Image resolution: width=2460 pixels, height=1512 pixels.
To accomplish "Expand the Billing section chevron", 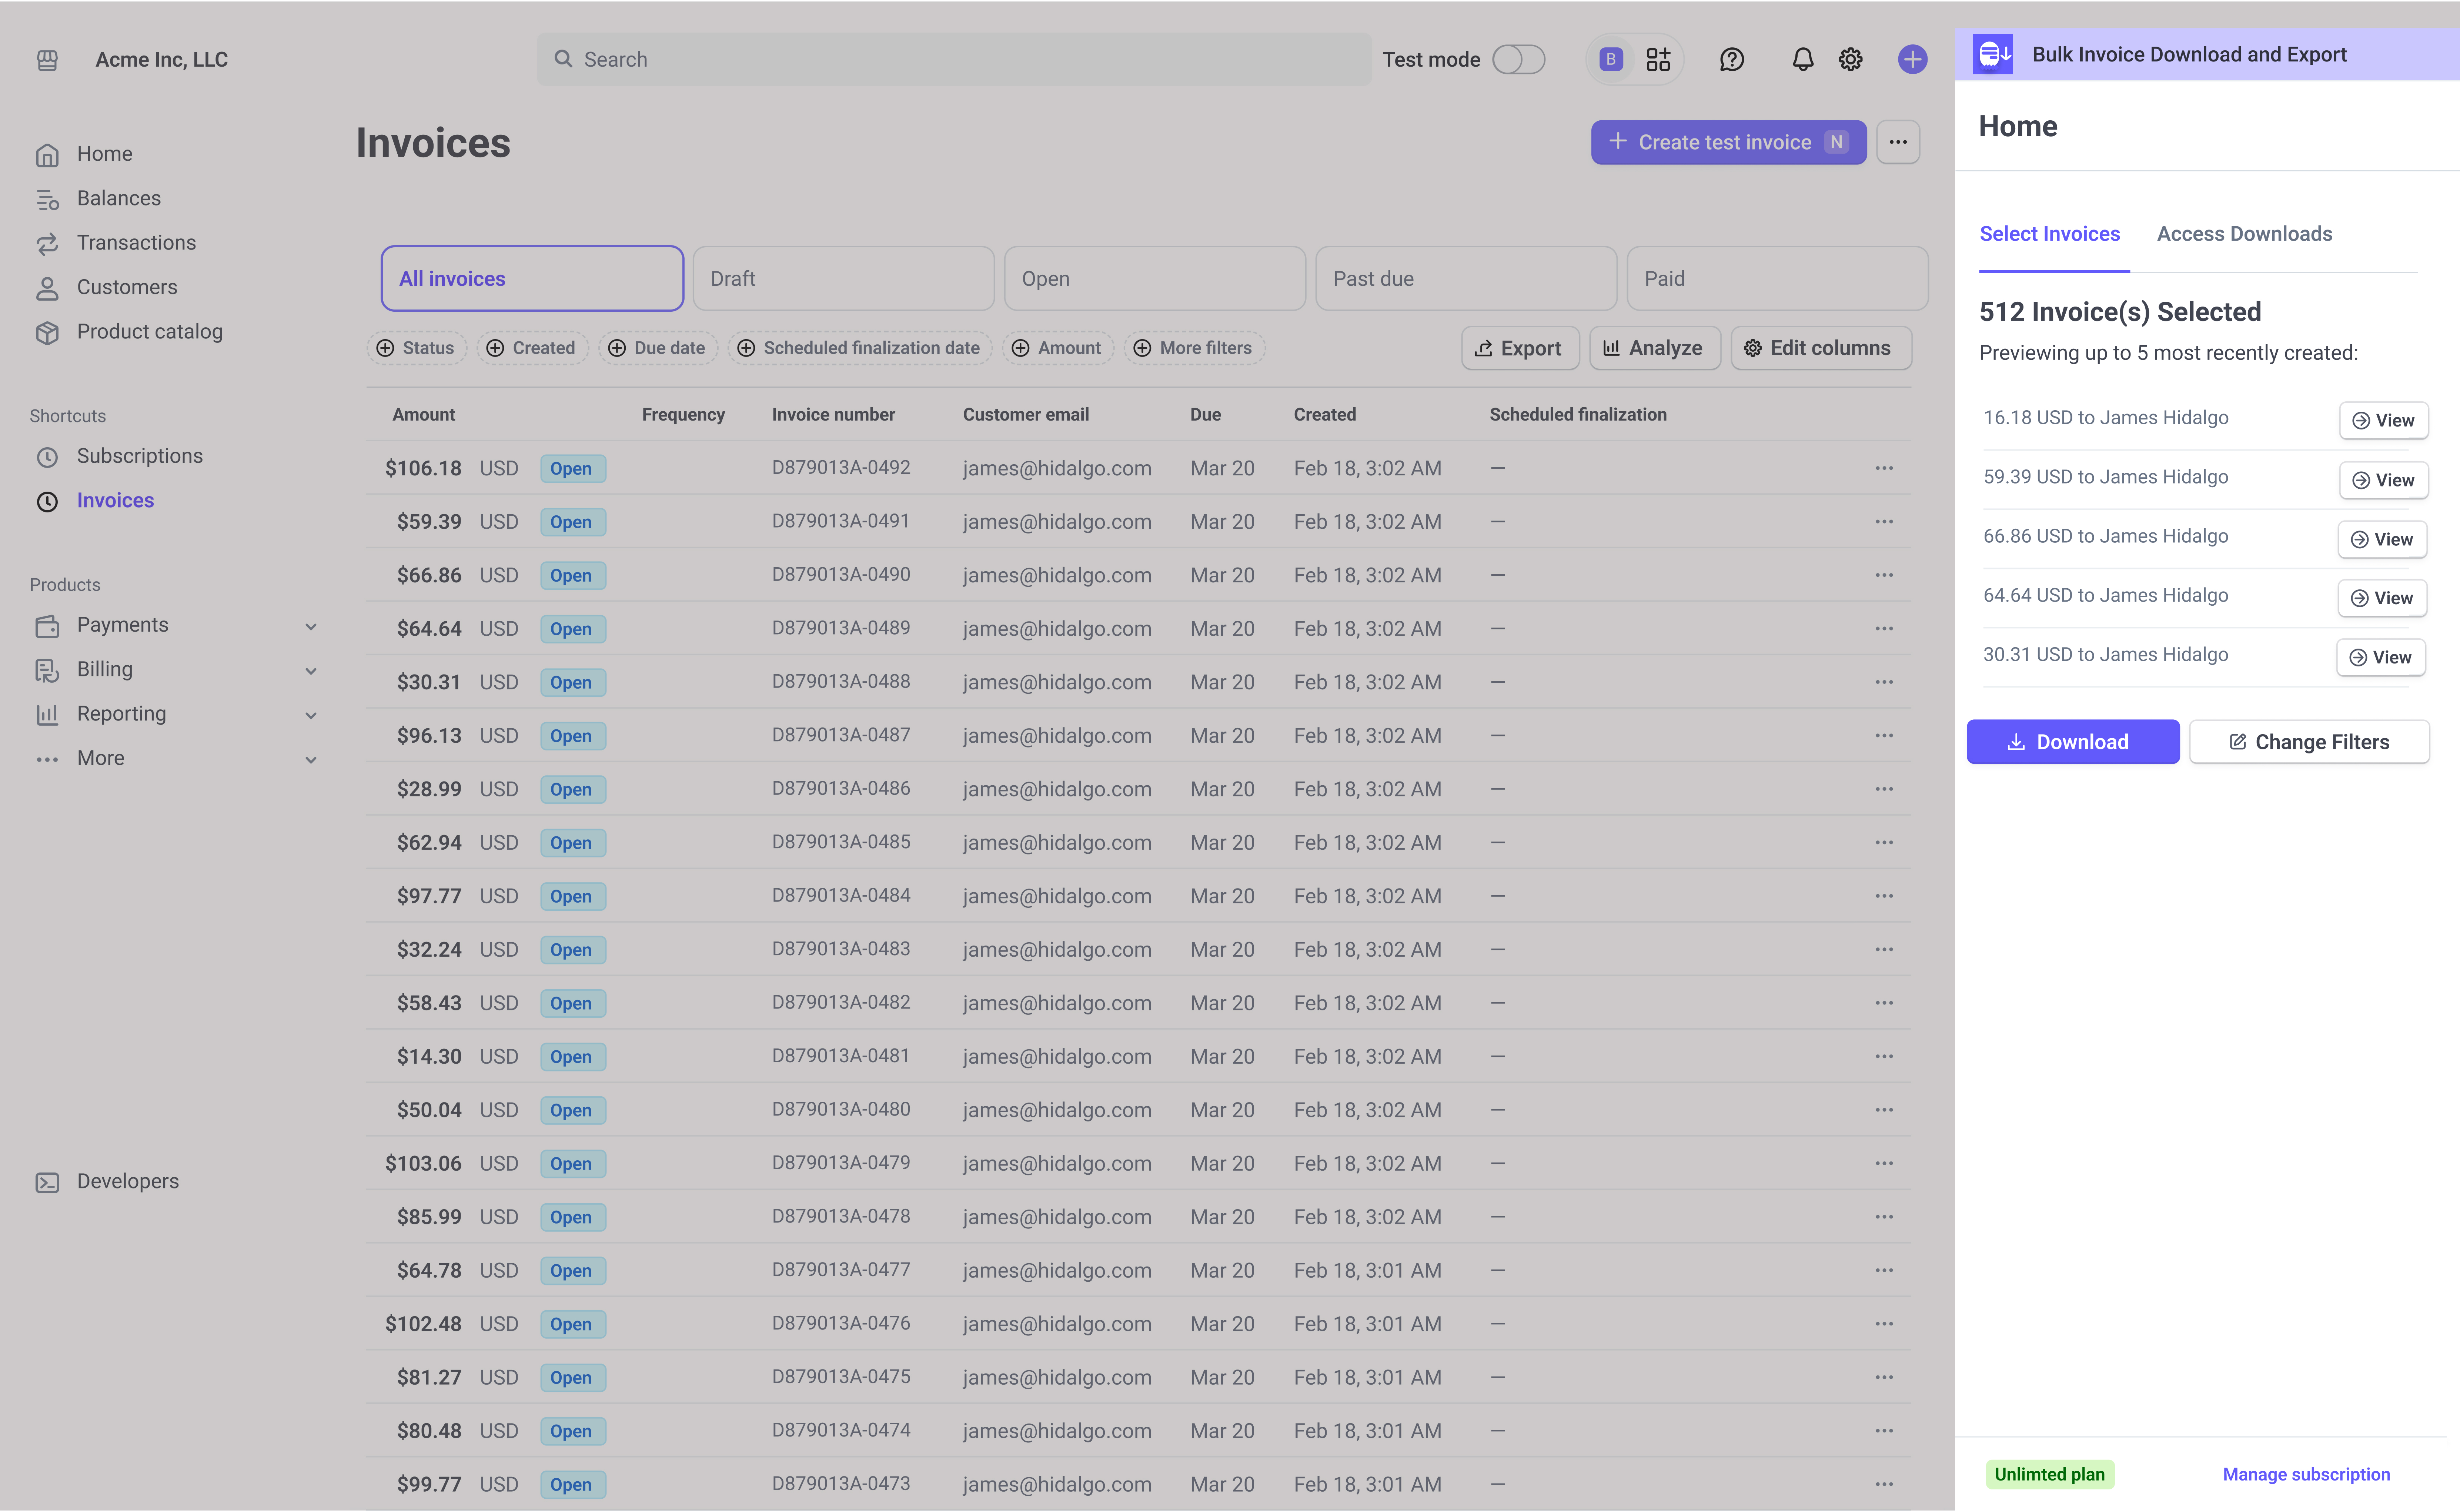I will pyautogui.click(x=311, y=670).
